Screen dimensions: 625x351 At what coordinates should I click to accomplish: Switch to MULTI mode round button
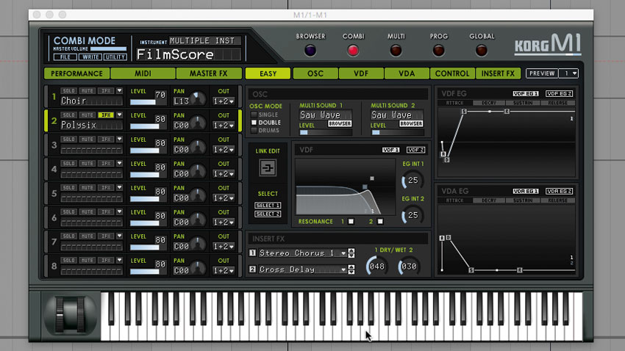pyautogui.click(x=396, y=51)
